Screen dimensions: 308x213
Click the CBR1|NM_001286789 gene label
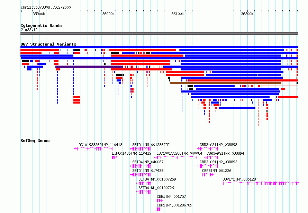tap(175, 205)
